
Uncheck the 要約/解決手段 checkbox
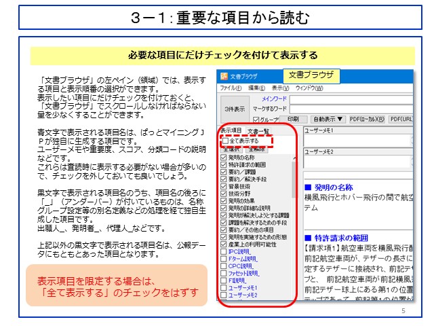[x=224, y=179]
